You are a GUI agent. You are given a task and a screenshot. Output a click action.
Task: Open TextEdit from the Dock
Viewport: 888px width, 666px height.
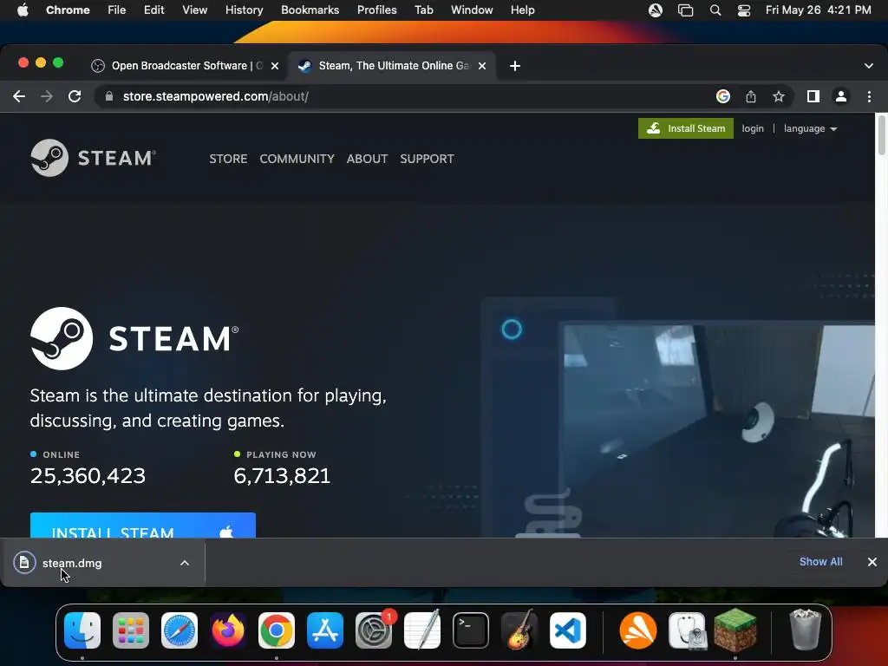(422, 630)
